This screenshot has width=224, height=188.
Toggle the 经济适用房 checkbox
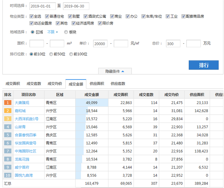point(73,23)
